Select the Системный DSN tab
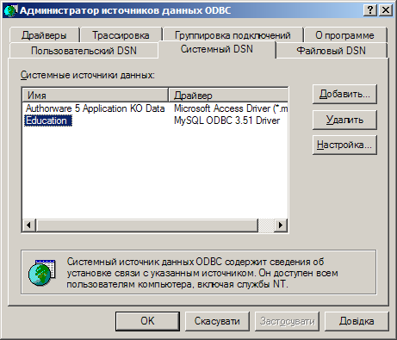The image size is (397, 340). 217,49
